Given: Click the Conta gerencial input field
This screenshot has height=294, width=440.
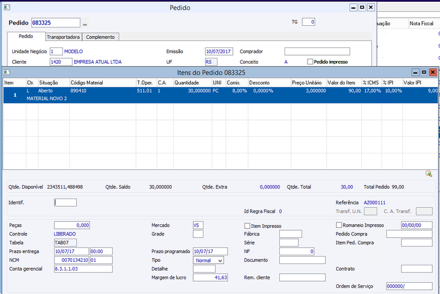Looking at the screenshot, I should pyautogui.click(x=83, y=269).
